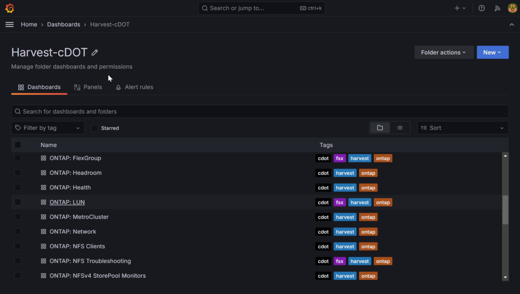Open the news feed RSS icon
This screenshot has height=294, width=520.
point(497,8)
